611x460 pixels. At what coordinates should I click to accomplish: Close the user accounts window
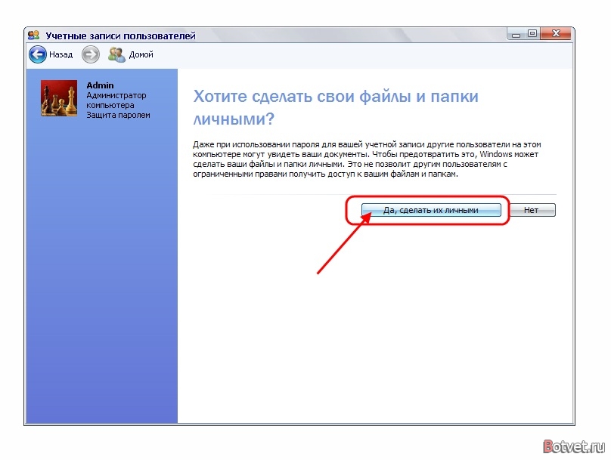[556, 34]
